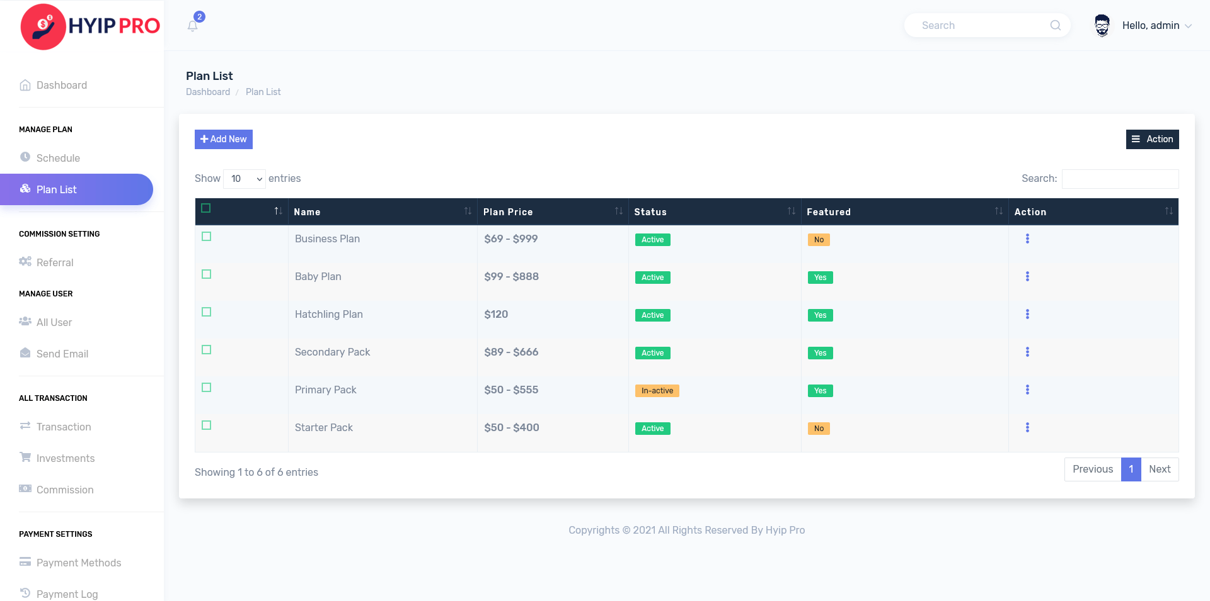Click the All User group icon

pos(25,322)
